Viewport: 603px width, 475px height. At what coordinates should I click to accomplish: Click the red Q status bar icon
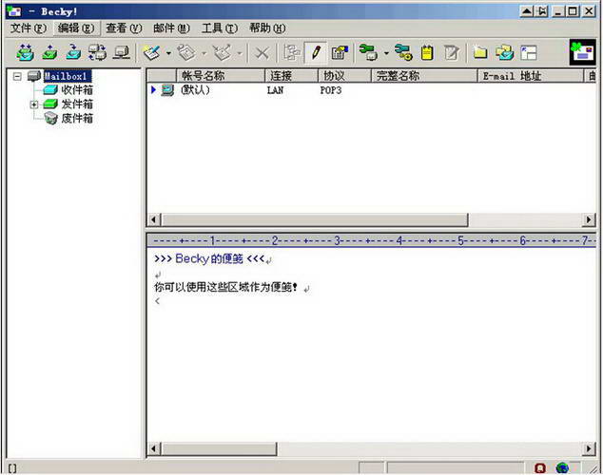click(x=540, y=468)
